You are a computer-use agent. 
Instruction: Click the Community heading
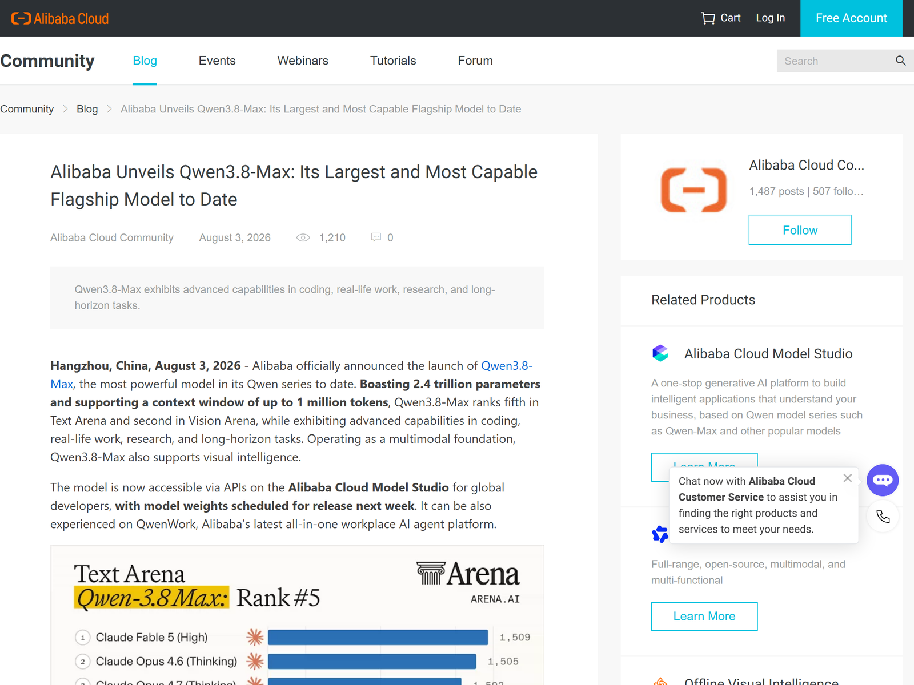pos(47,61)
